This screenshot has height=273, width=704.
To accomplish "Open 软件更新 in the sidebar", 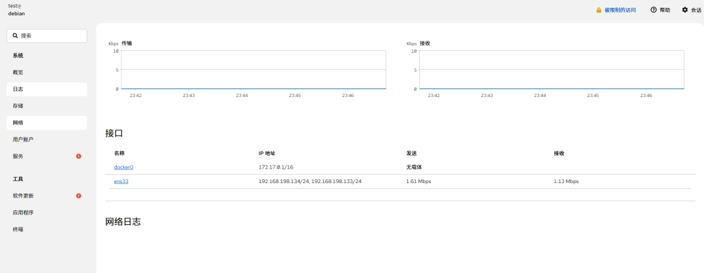I will (x=47, y=195).
